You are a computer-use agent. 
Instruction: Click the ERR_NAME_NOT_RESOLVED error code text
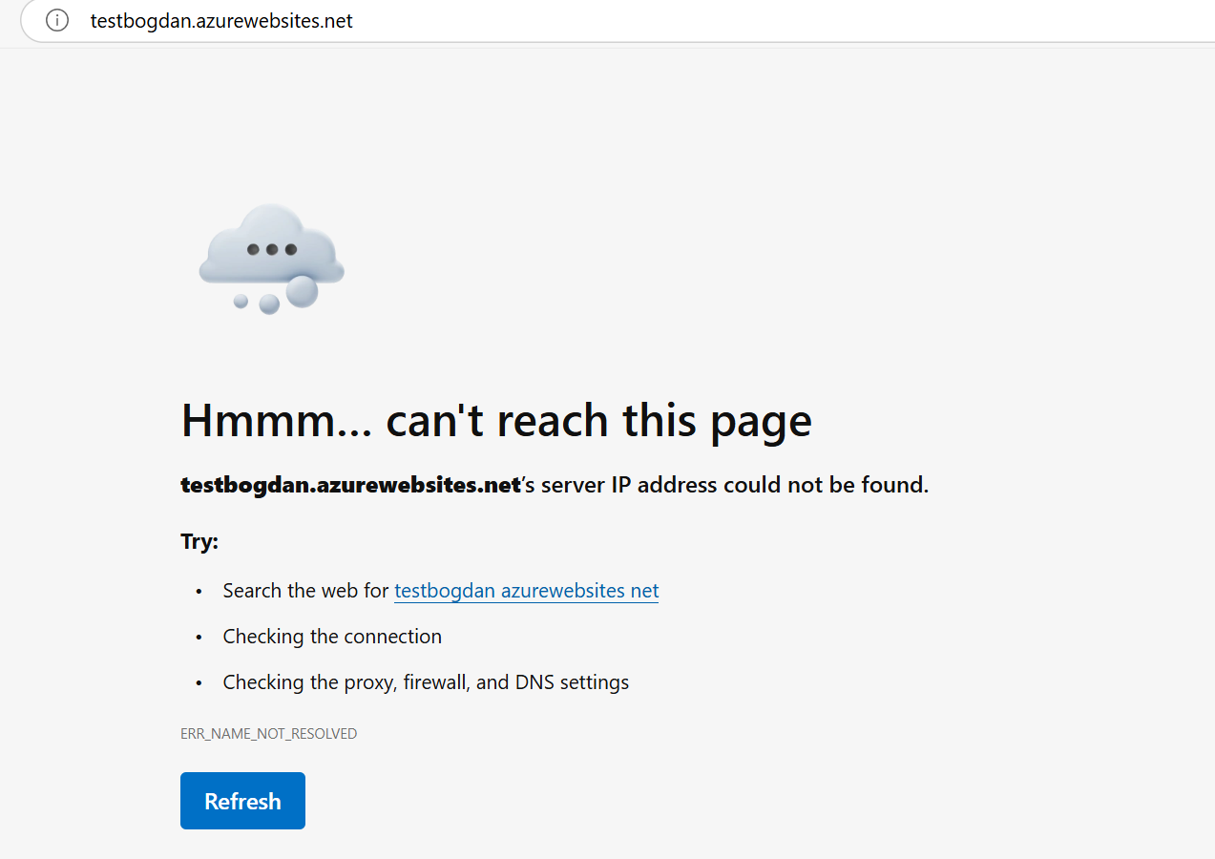268,733
